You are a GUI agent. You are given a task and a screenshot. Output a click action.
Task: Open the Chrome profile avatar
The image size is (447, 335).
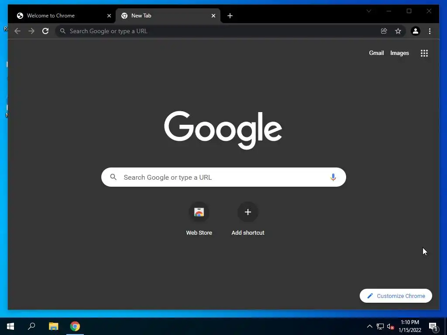[416, 31]
